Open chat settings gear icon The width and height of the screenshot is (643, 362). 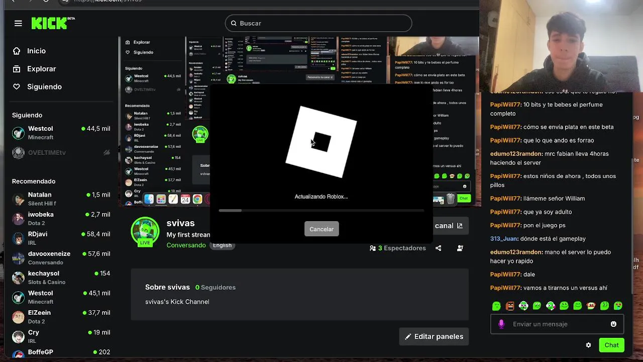[x=588, y=345]
